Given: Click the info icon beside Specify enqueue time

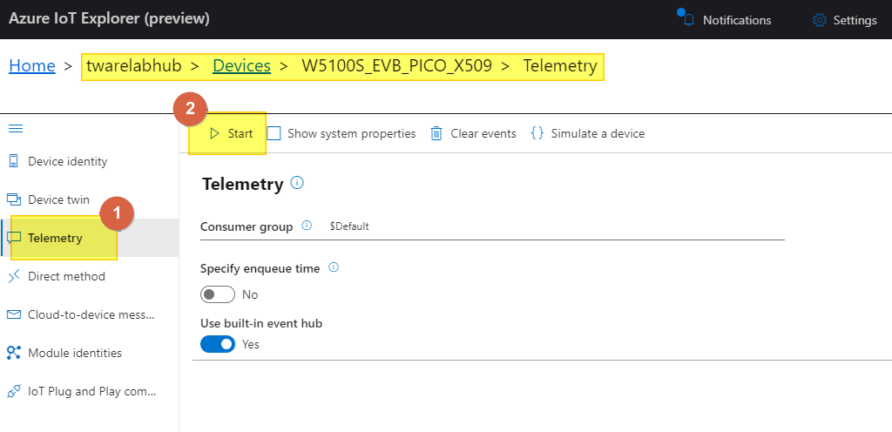Looking at the screenshot, I should pos(334,267).
